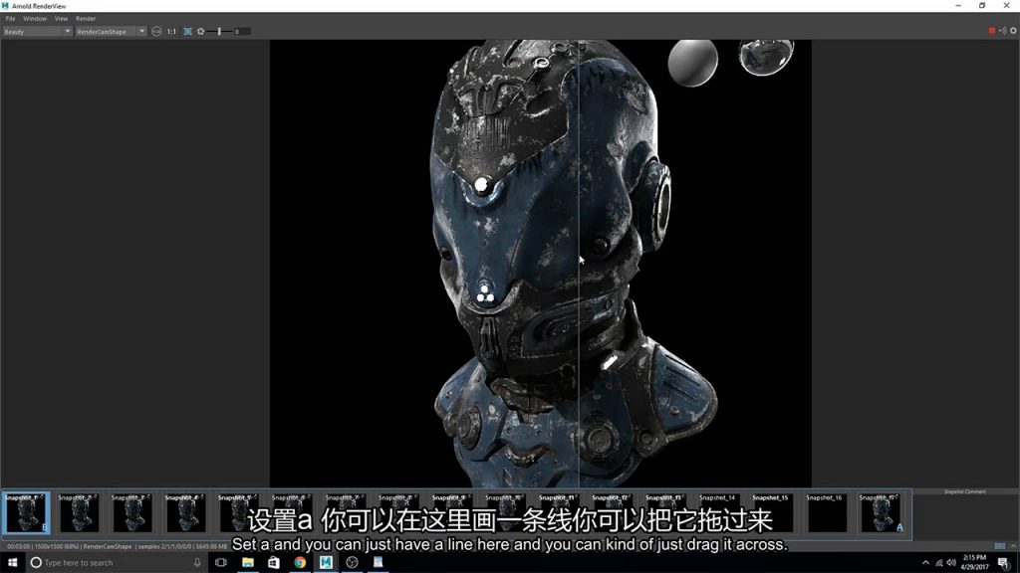Toggle the crop region tool
1020x573 pixels.
tap(187, 31)
